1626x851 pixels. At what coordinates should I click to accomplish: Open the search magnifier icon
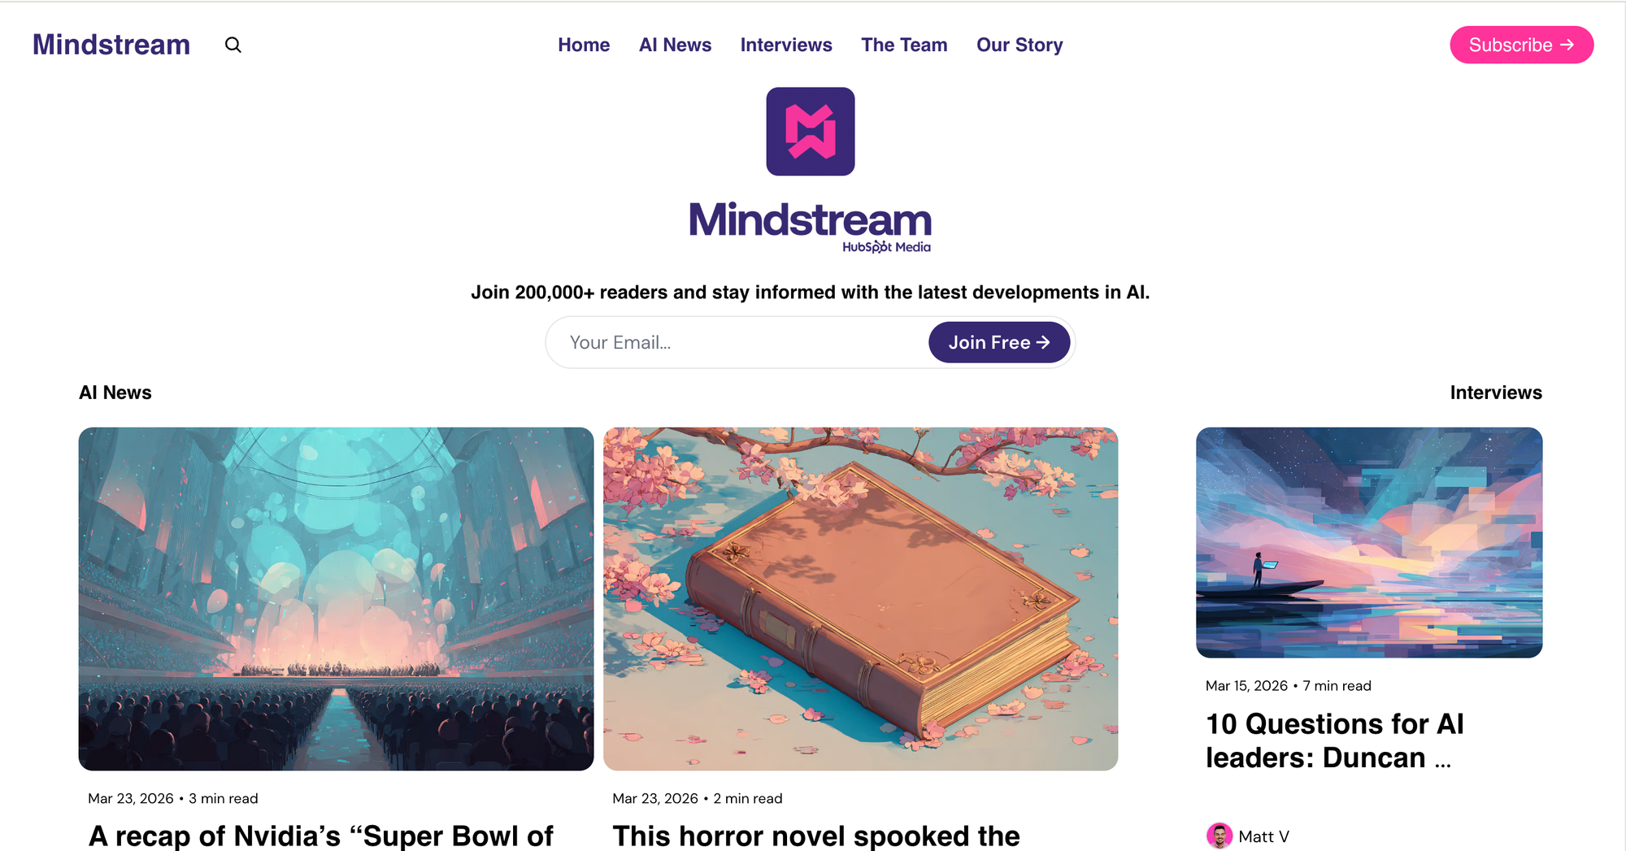pos(233,45)
